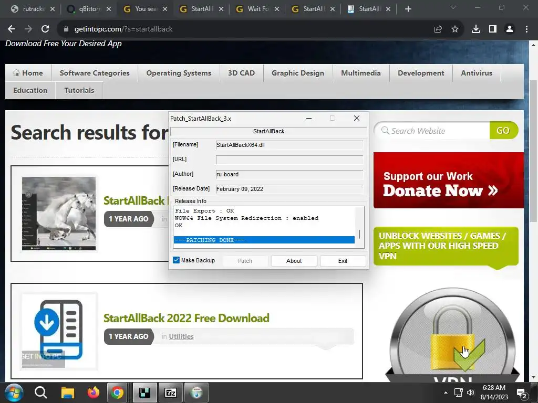Toggle the Make Backup checkbox
The height and width of the screenshot is (403, 538).
click(x=177, y=260)
